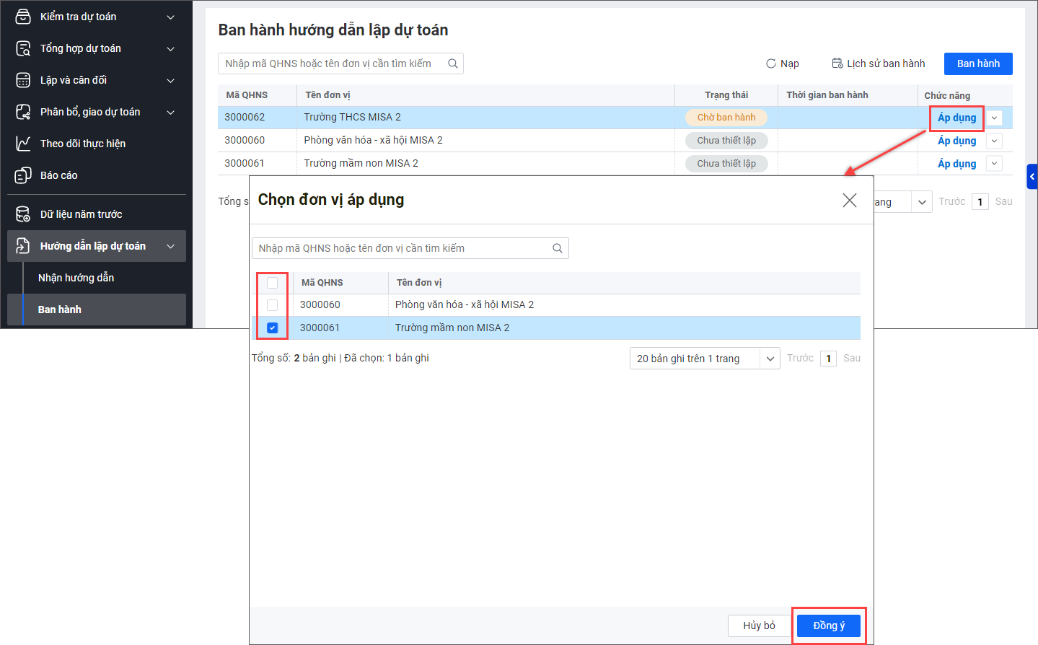Click the search magnifier in dialog search box
Image resolution: width=1038 pixels, height=645 pixels.
point(558,248)
